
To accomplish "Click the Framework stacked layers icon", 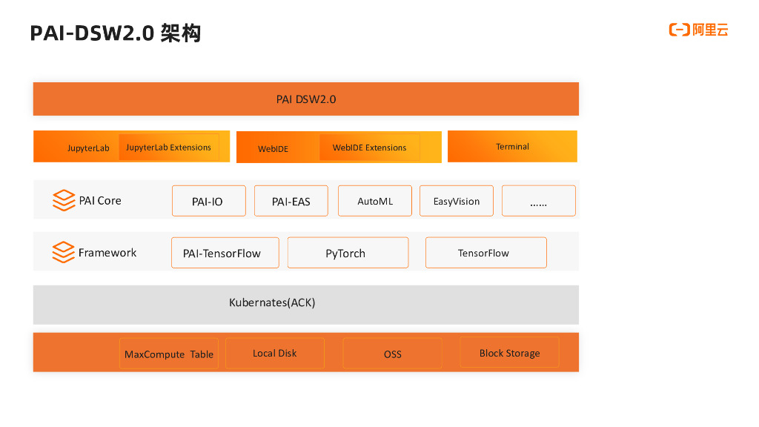I will click(64, 252).
